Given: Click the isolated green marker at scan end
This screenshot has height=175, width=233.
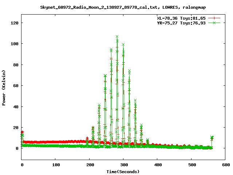Looking at the screenshot, I should tap(212, 137).
